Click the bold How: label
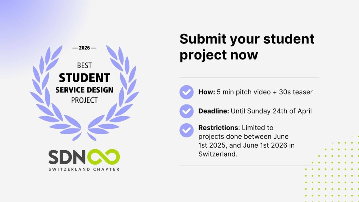The height and width of the screenshot is (202, 359). click(207, 92)
